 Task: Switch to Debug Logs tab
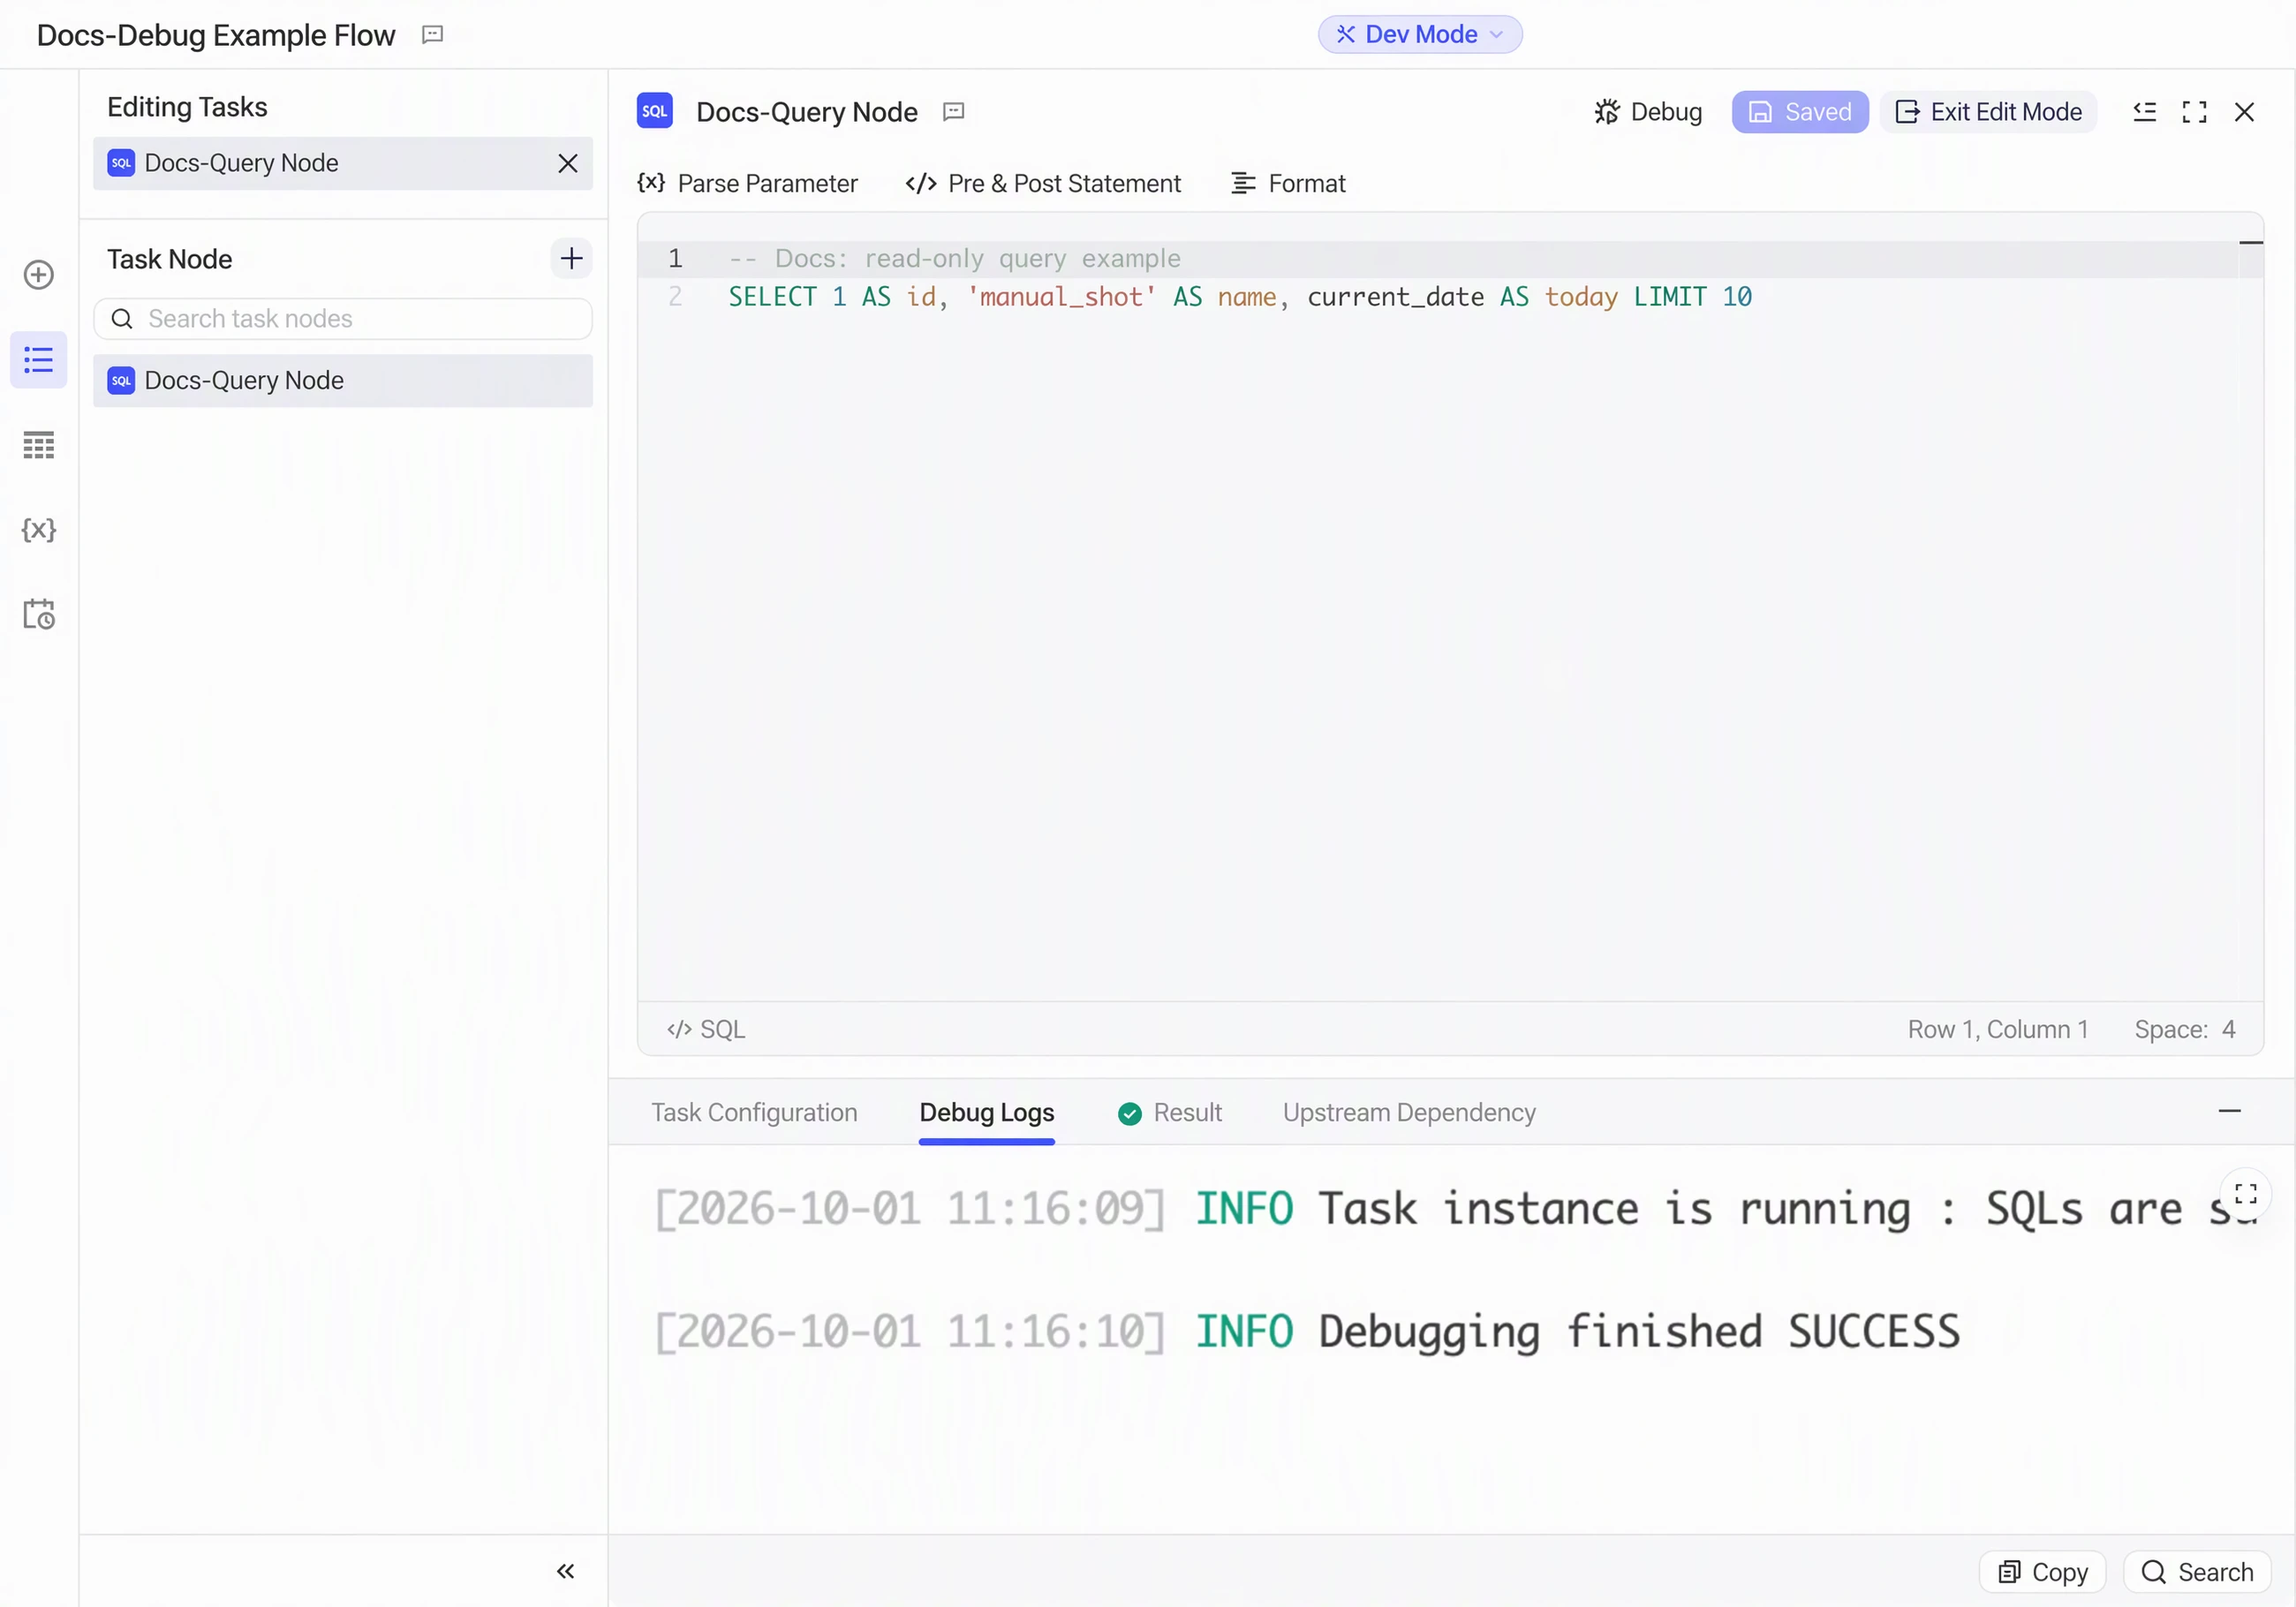pos(986,1113)
